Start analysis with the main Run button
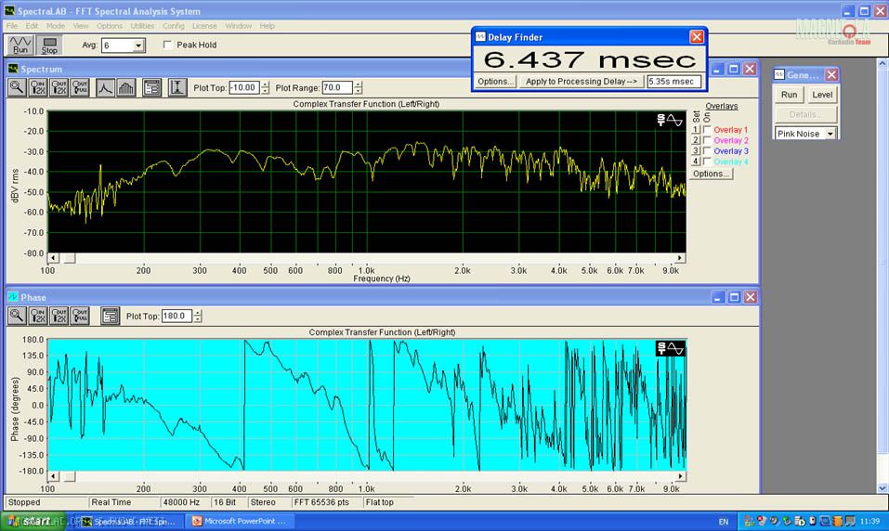889x531 pixels. (x=20, y=45)
